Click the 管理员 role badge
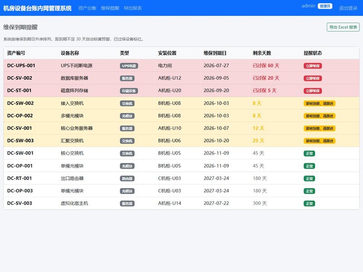Viewport: 363px width, 272px height. tap(325, 6)
